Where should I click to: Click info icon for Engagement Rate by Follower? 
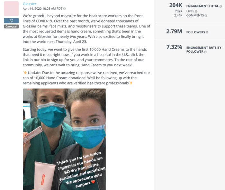205,52
